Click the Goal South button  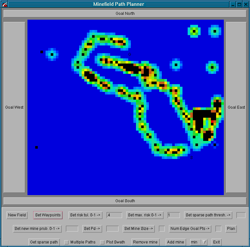click(125, 201)
